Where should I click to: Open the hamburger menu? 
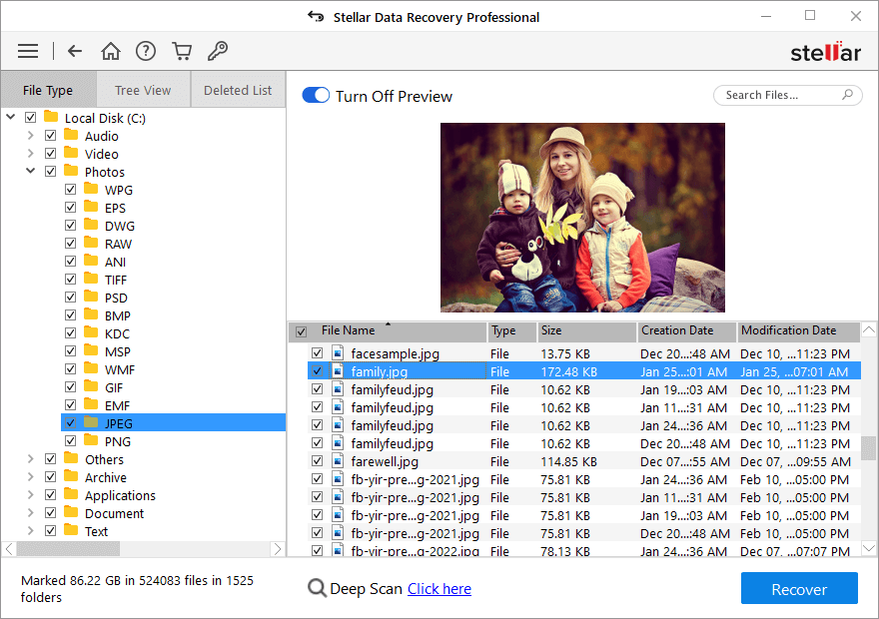tap(27, 50)
